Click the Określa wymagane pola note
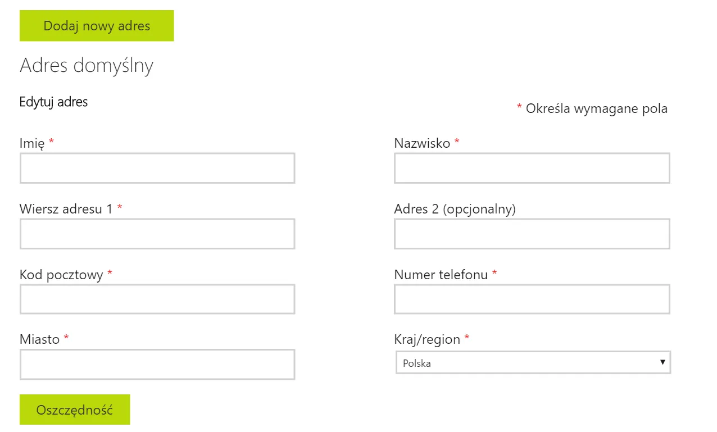This screenshot has height=432, width=717. tap(597, 108)
